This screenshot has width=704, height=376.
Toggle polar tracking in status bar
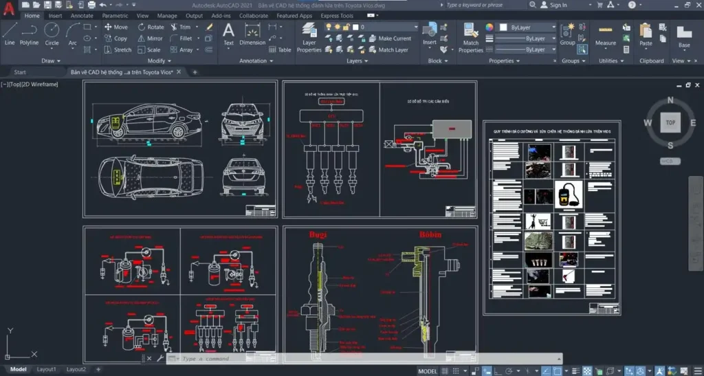509,371
